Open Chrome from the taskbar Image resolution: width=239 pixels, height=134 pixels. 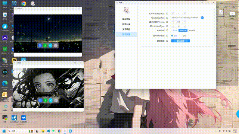59,131
